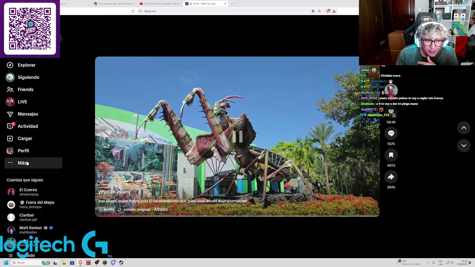
Task: Select the TikTok - Make Your Day tab
Action: (x=206, y=4)
